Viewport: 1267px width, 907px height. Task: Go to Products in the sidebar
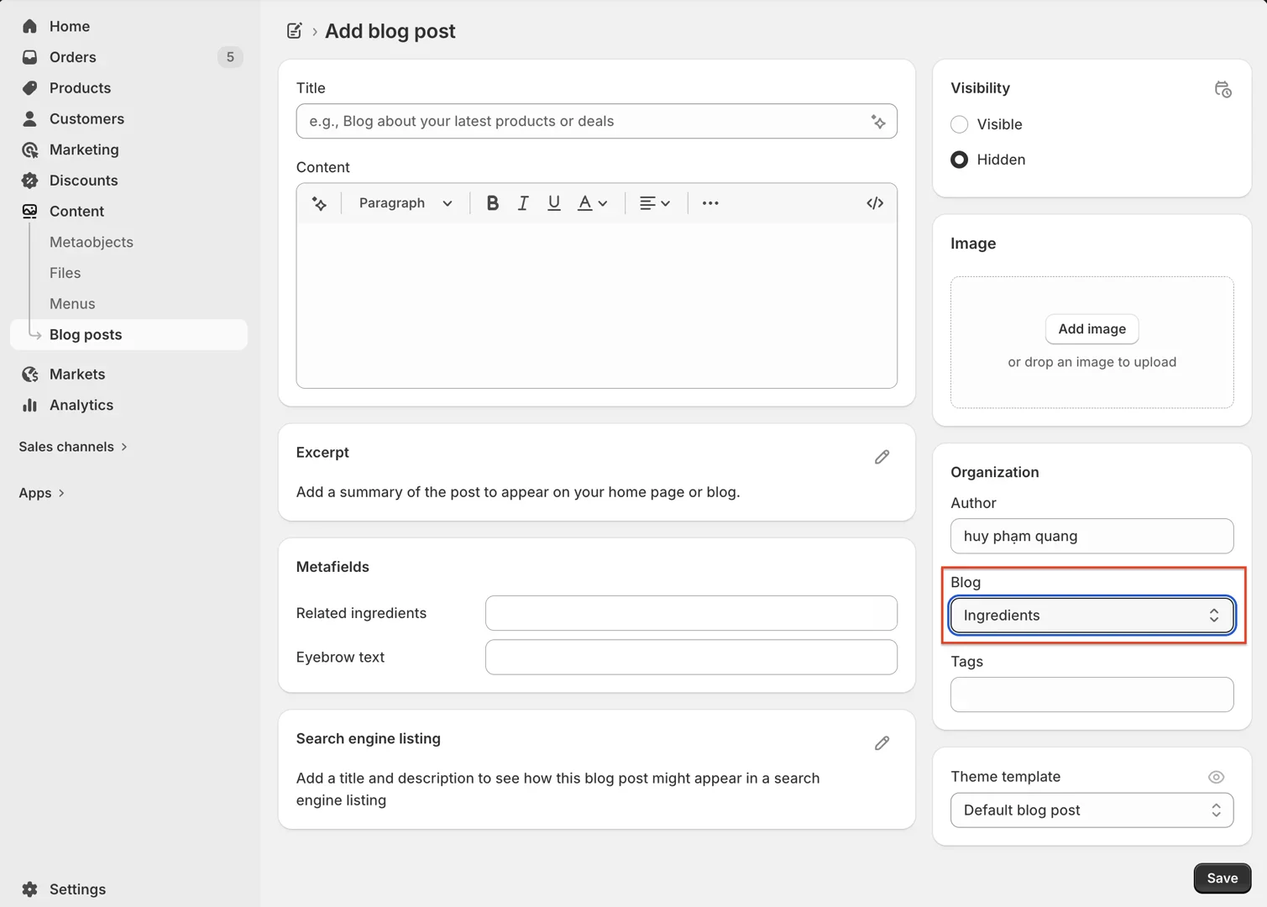80,88
